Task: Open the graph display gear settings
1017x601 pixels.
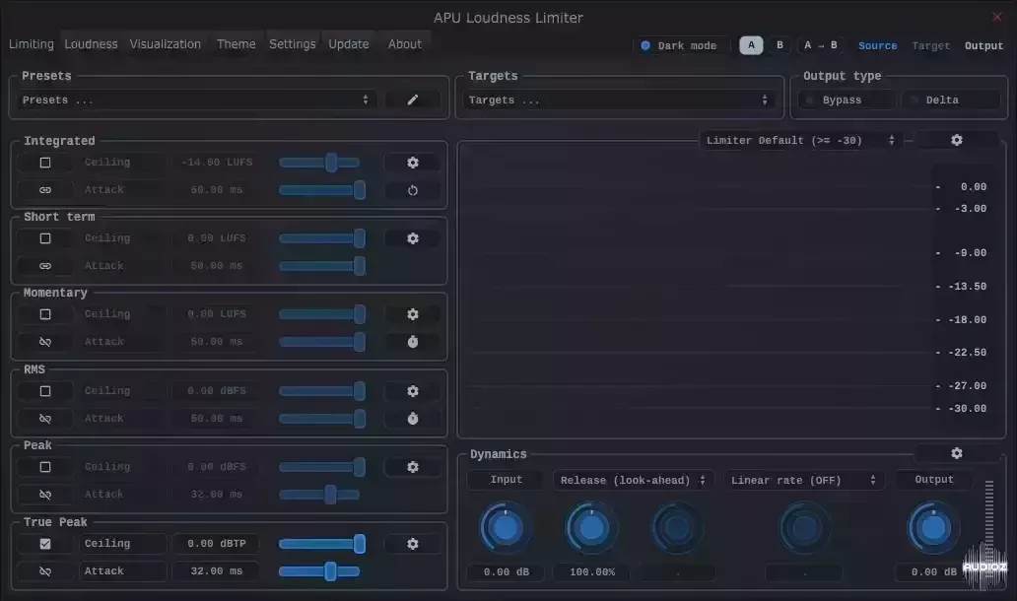Action: tap(957, 140)
